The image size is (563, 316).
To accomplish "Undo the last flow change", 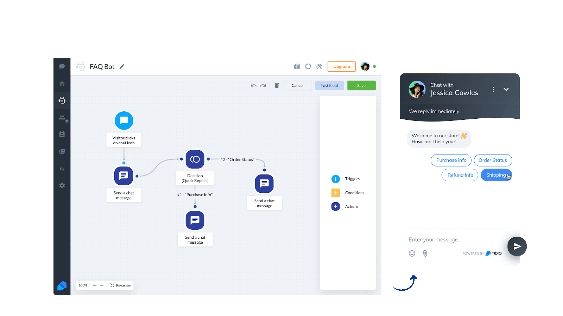I will click(253, 86).
